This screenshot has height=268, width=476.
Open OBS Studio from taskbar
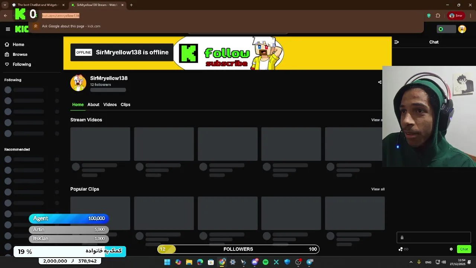tap(298, 262)
